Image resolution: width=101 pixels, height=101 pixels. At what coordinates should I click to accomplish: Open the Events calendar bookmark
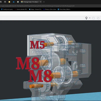pyautogui.click(x=21, y=9)
